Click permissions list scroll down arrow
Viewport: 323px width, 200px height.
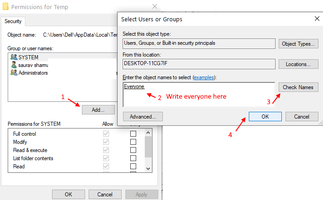[148, 169]
